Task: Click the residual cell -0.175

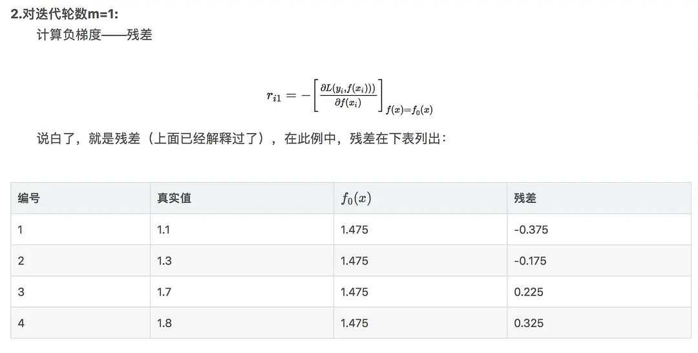Action: pyautogui.click(x=530, y=261)
